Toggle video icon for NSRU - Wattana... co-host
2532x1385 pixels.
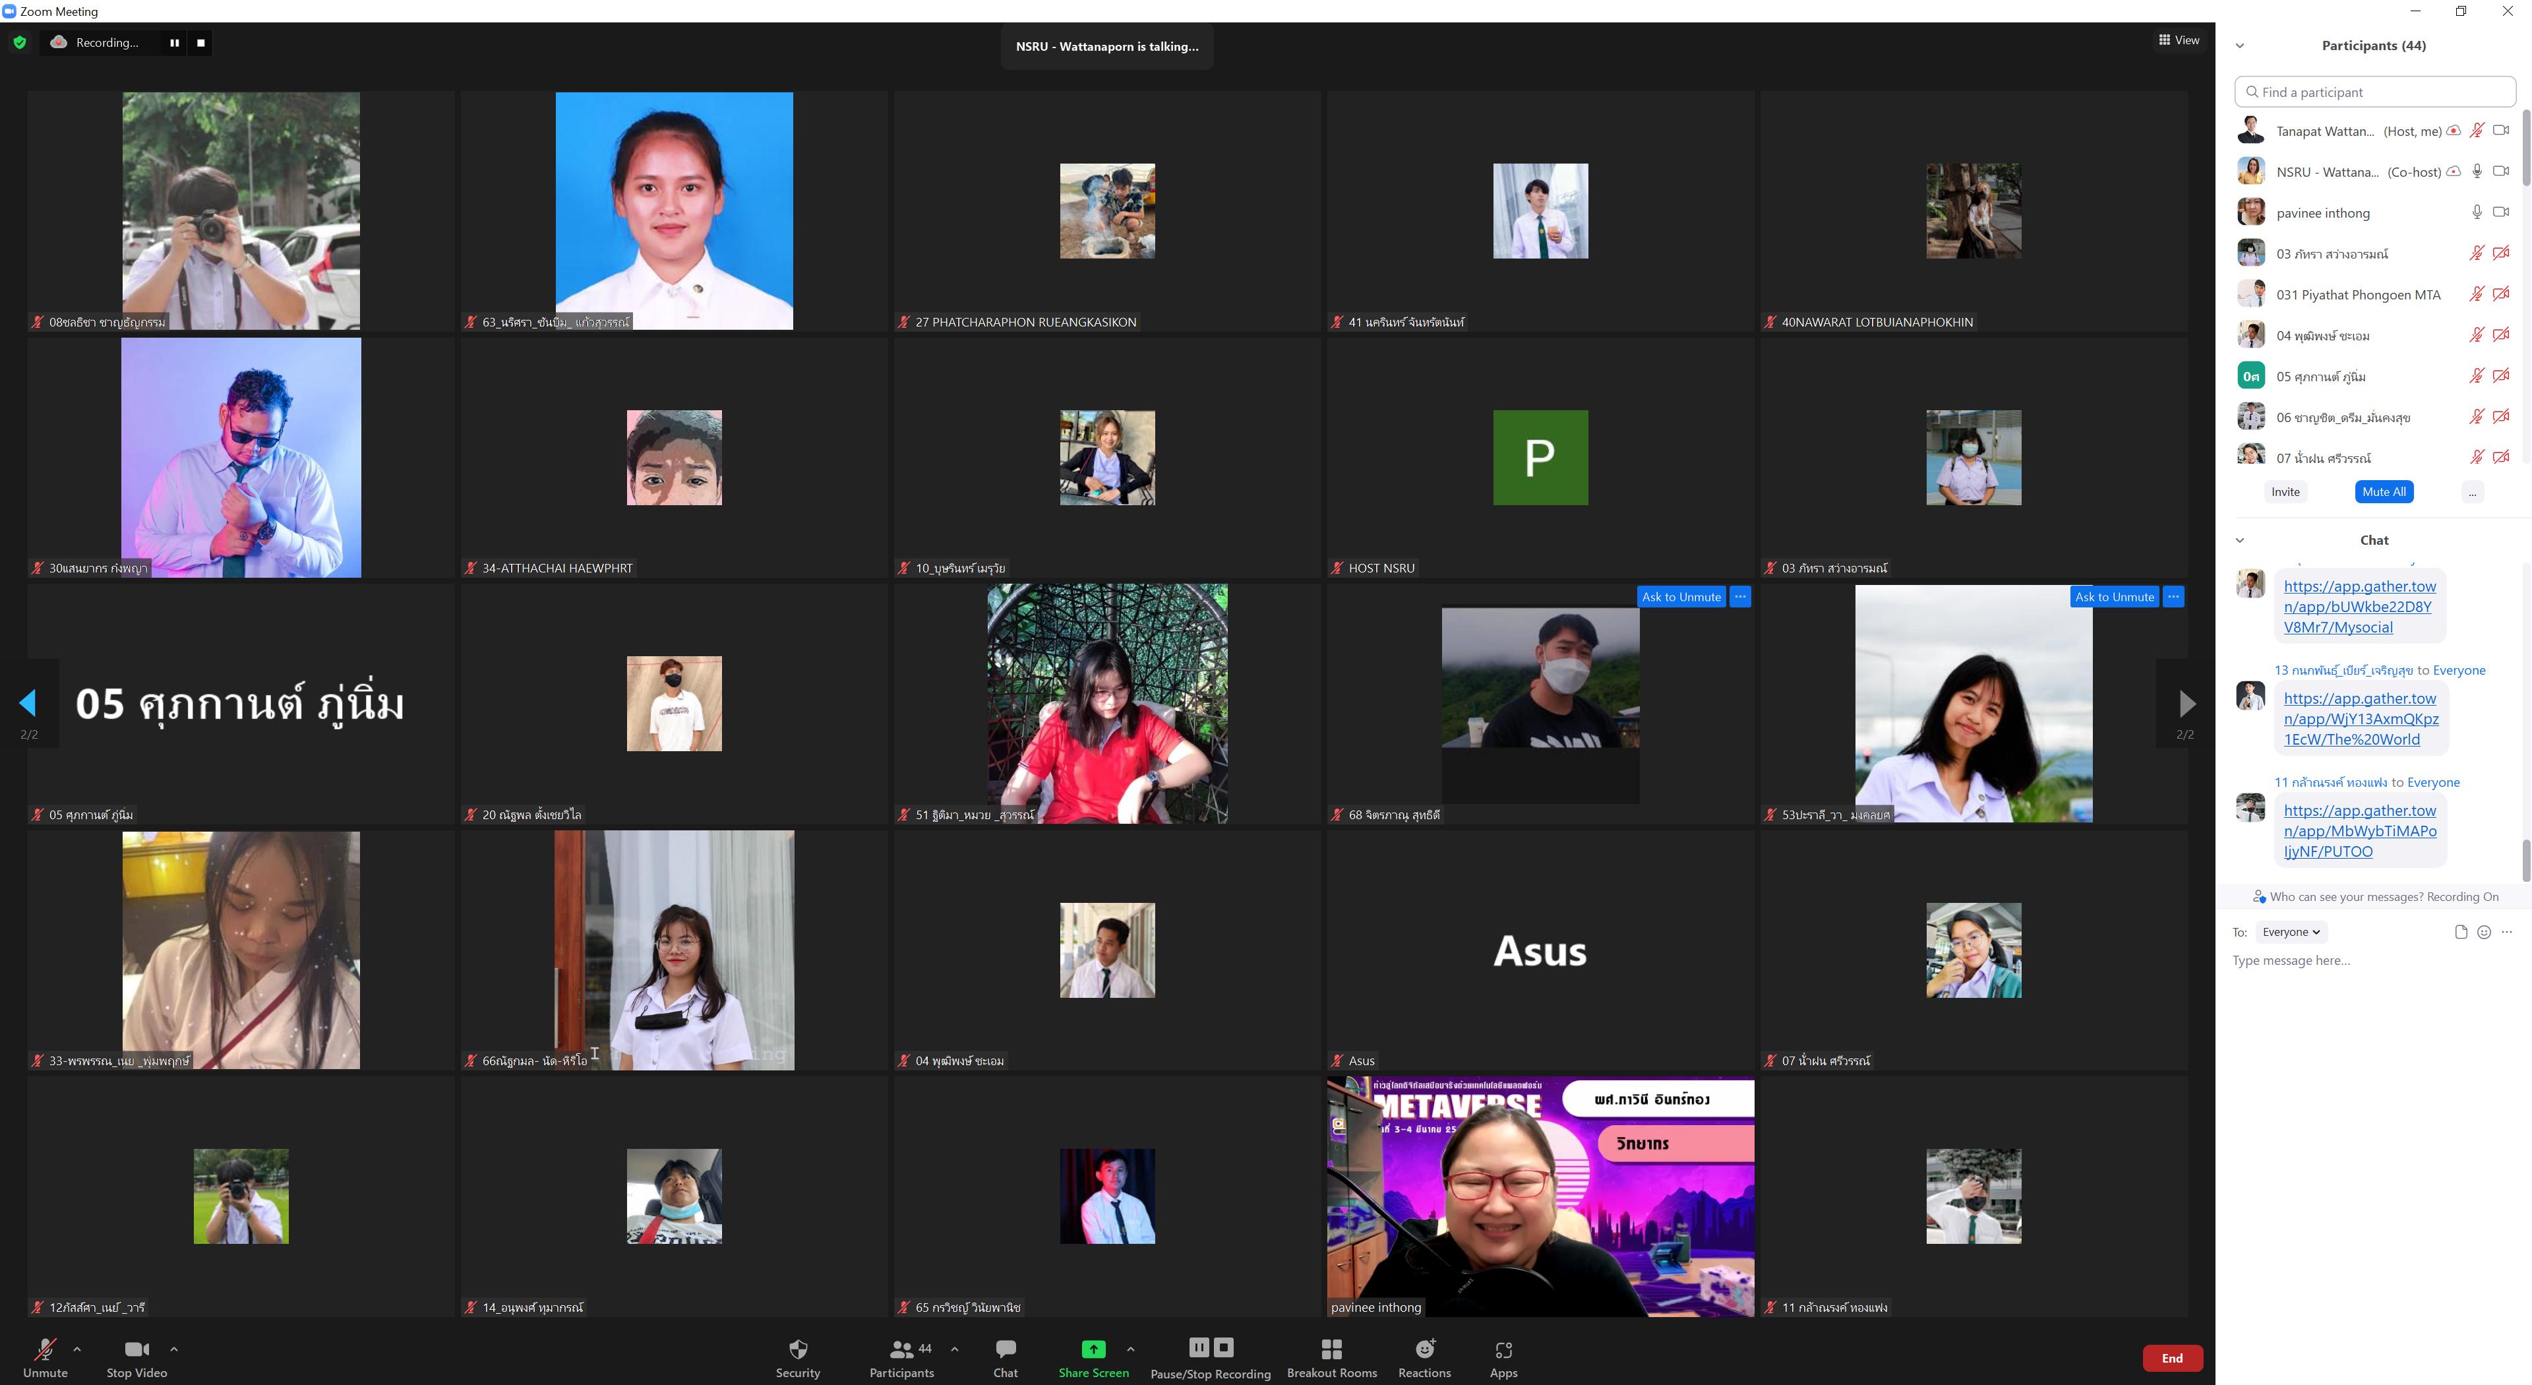pos(2502,171)
